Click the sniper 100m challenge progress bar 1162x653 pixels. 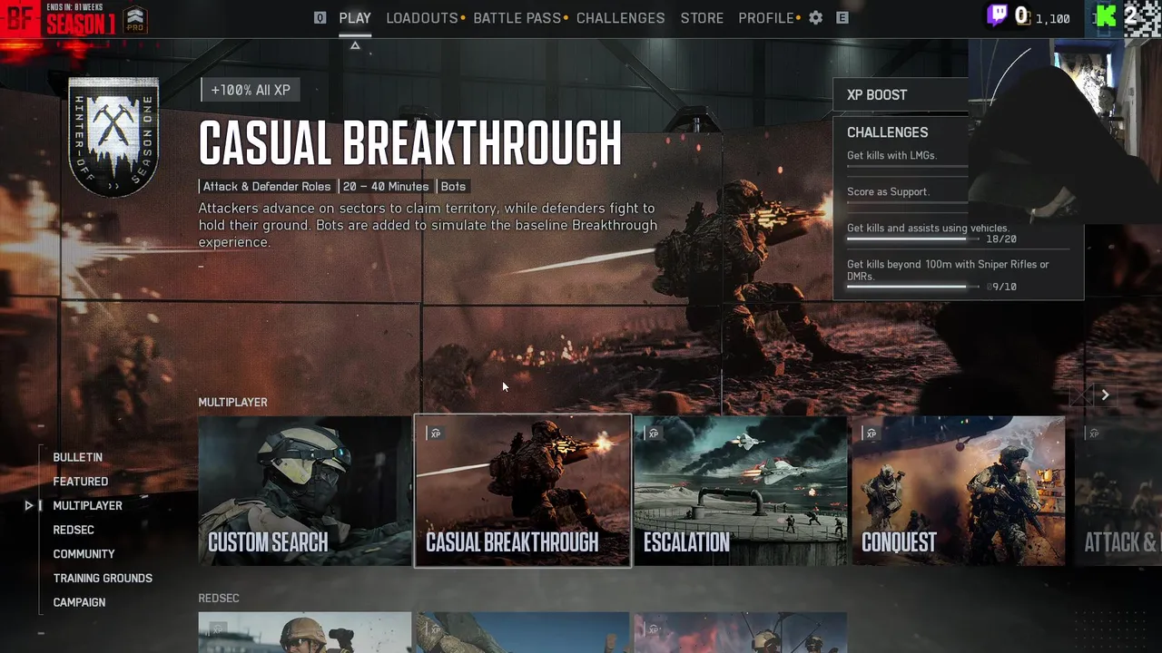pyautogui.click(x=912, y=287)
